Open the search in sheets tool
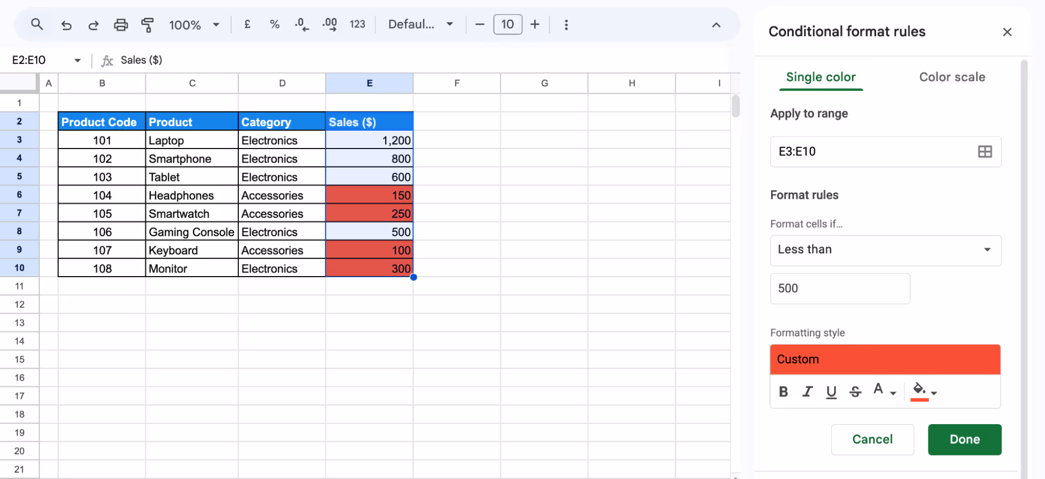Screen dimensions: 1045x479 [37, 24]
